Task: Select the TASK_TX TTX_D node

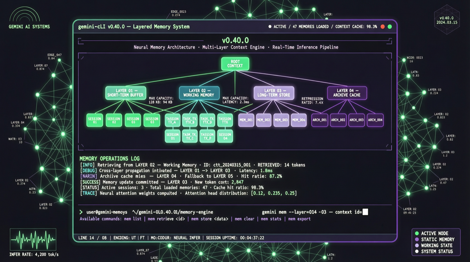Action: click(x=207, y=120)
